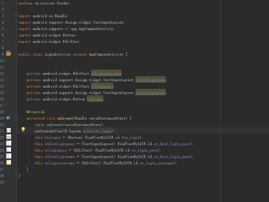Select the highlighted field name etloginusername

pyautogui.click(x=106, y=73)
